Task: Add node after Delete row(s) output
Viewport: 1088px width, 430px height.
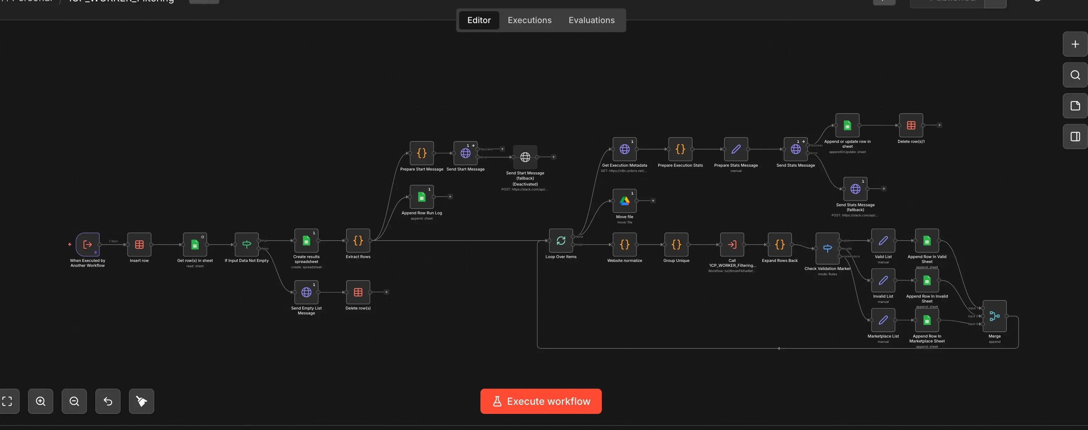Action: [386, 292]
